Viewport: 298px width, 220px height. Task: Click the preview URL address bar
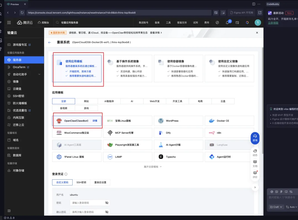119,12
